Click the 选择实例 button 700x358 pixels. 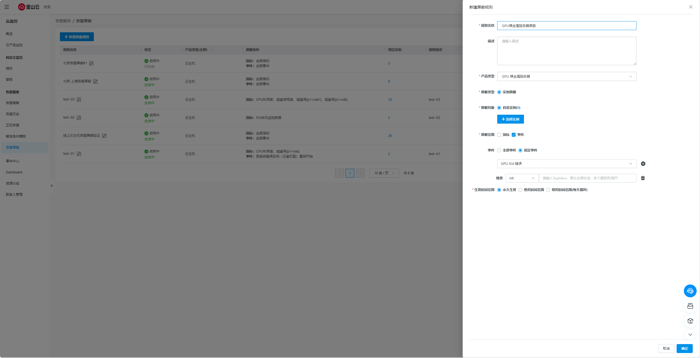coord(510,119)
